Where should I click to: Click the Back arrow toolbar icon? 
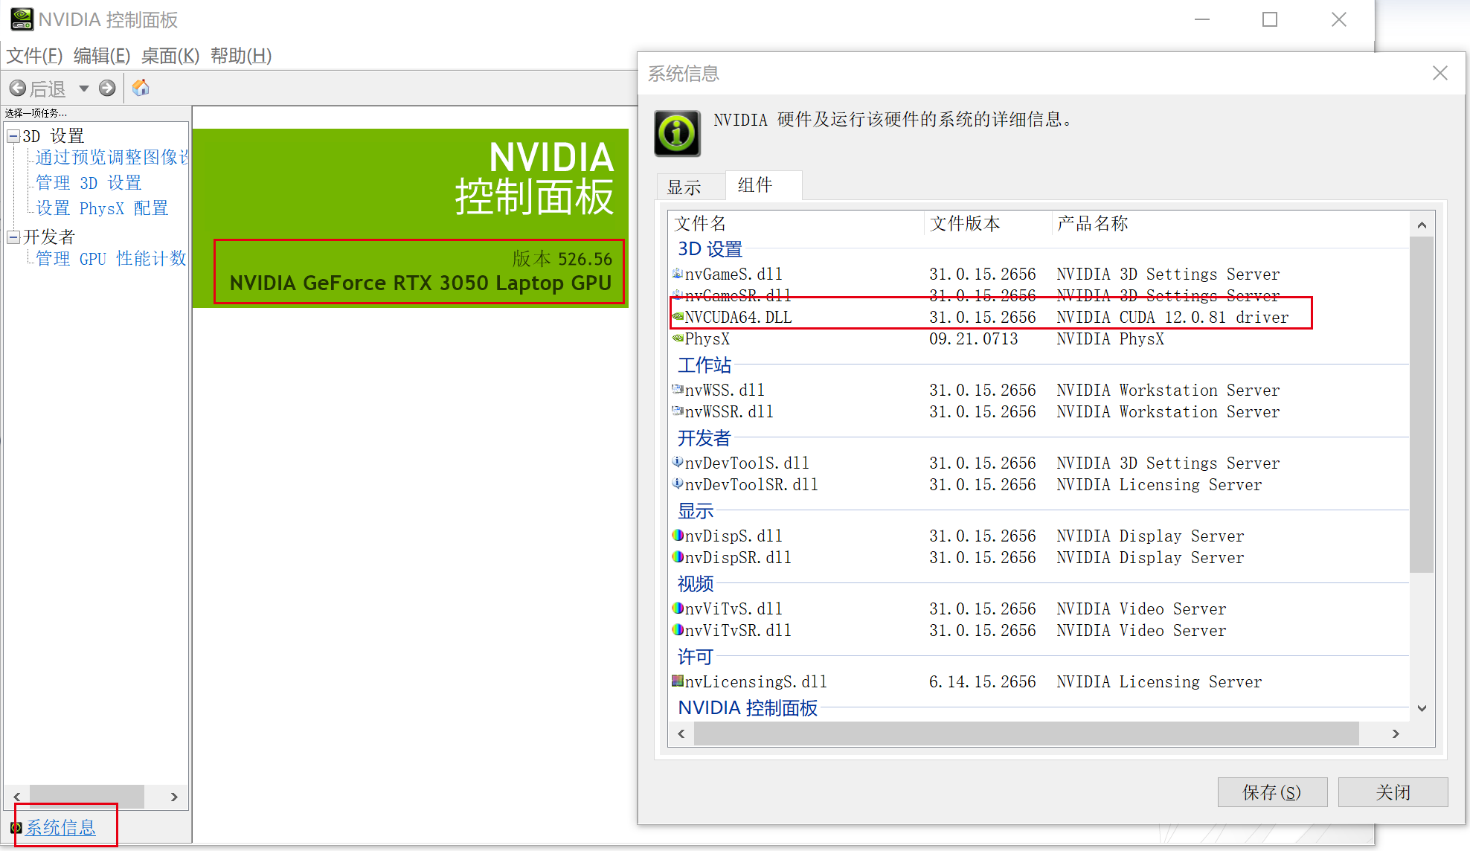18,89
